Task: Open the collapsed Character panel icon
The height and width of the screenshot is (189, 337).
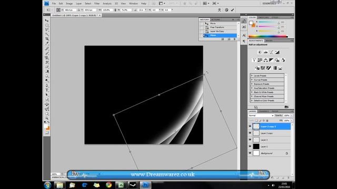Action: [244, 35]
